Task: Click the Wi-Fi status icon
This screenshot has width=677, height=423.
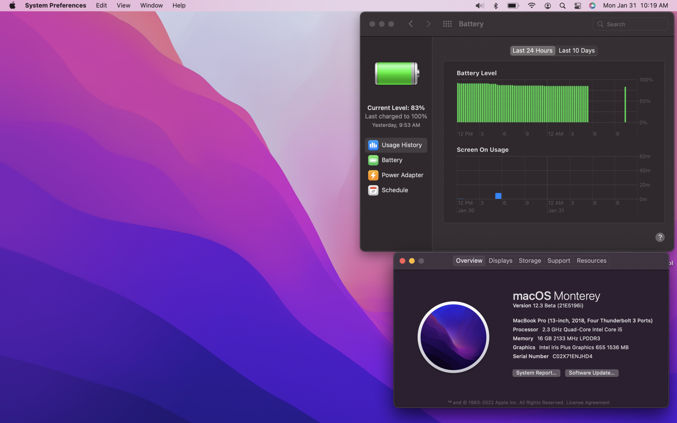Action: pyautogui.click(x=531, y=6)
